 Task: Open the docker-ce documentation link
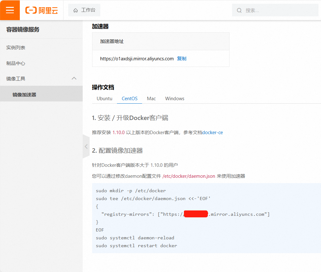pyautogui.click(x=213, y=133)
